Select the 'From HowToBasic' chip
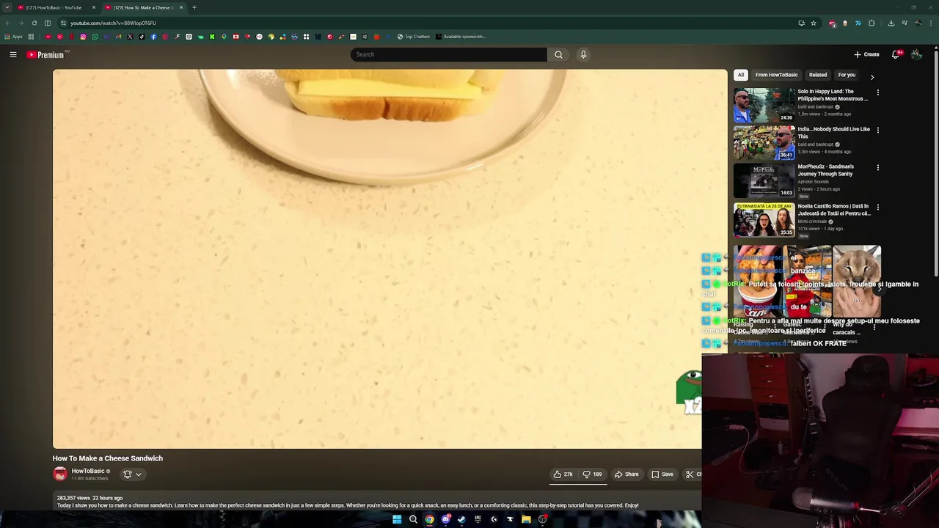 point(776,75)
